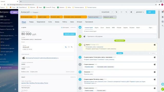Click the Счёт button

click(149, 12)
